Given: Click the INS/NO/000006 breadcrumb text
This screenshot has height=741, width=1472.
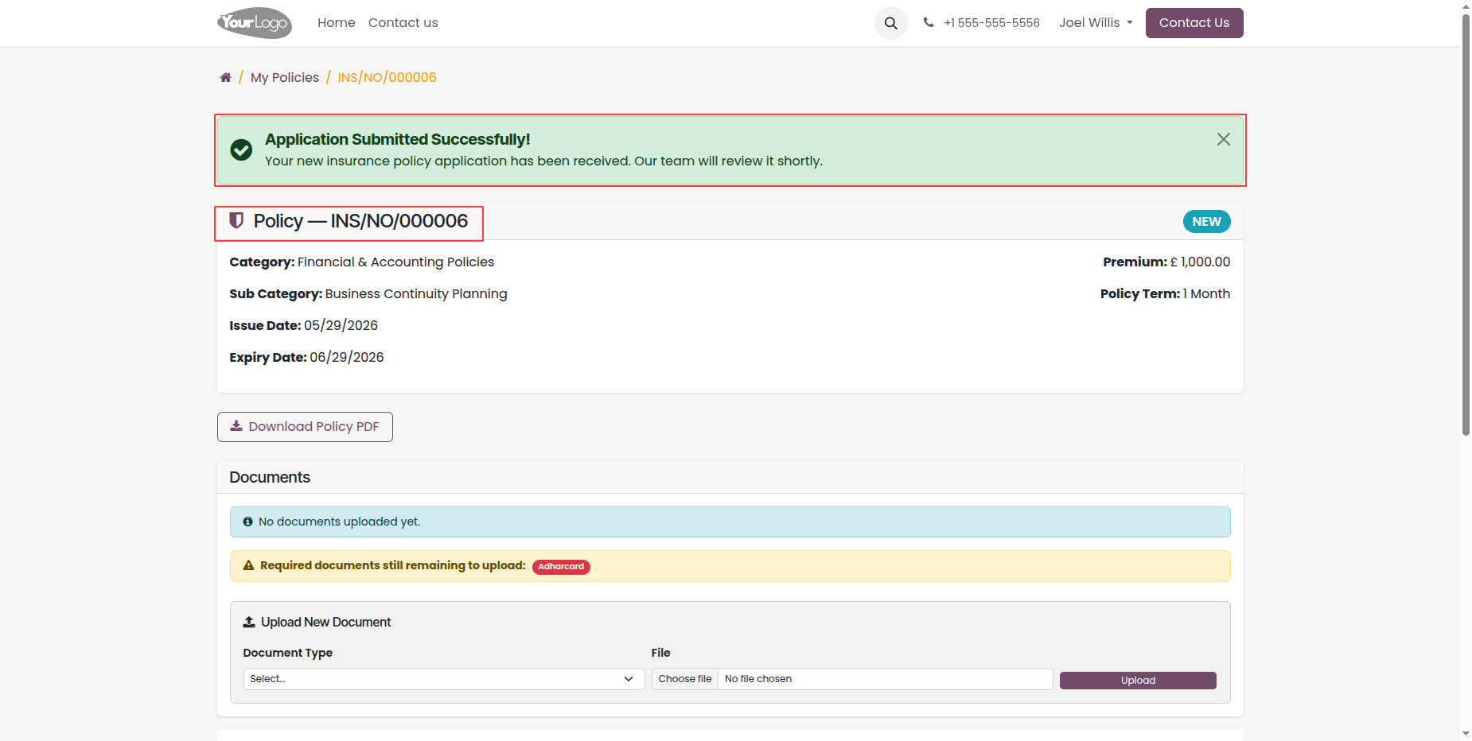Looking at the screenshot, I should [387, 77].
